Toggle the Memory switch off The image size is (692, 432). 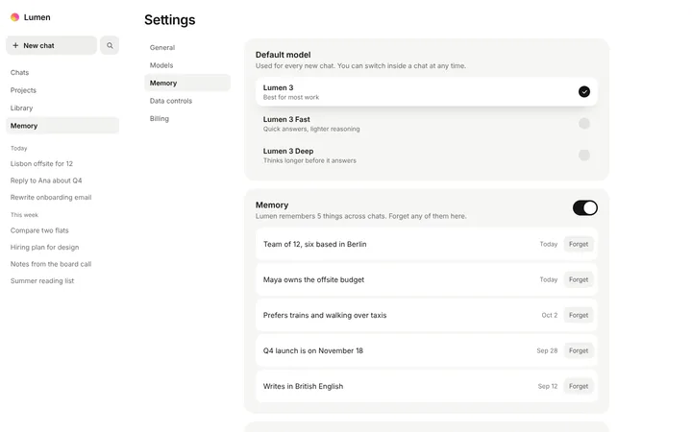pyautogui.click(x=584, y=207)
